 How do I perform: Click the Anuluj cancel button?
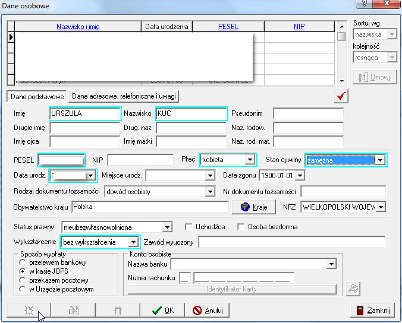click(207, 310)
